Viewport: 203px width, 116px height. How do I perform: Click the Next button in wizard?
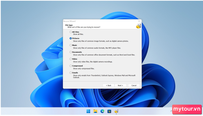click(x=120, y=86)
